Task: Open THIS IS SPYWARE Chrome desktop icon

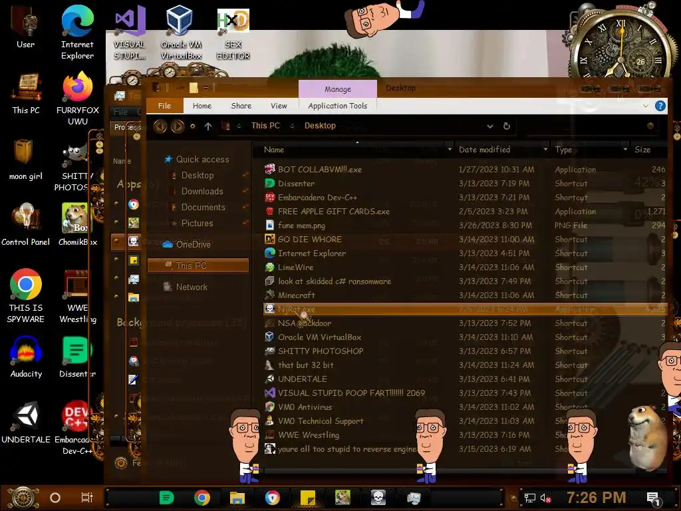Action: tap(26, 296)
